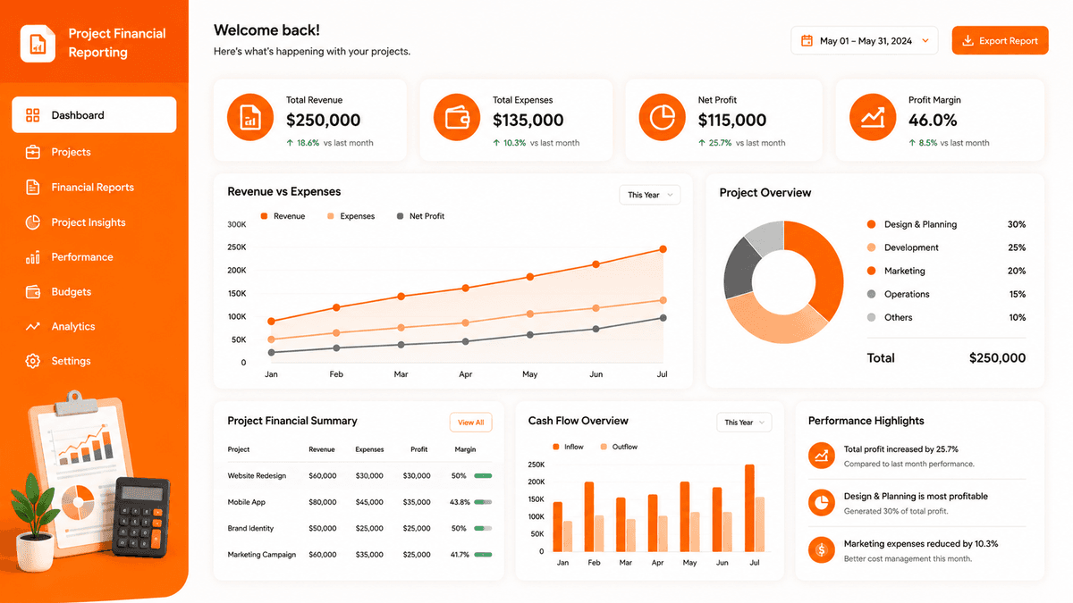Click the Settings gear icon
The image size is (1073, 603).
(33, 361)
